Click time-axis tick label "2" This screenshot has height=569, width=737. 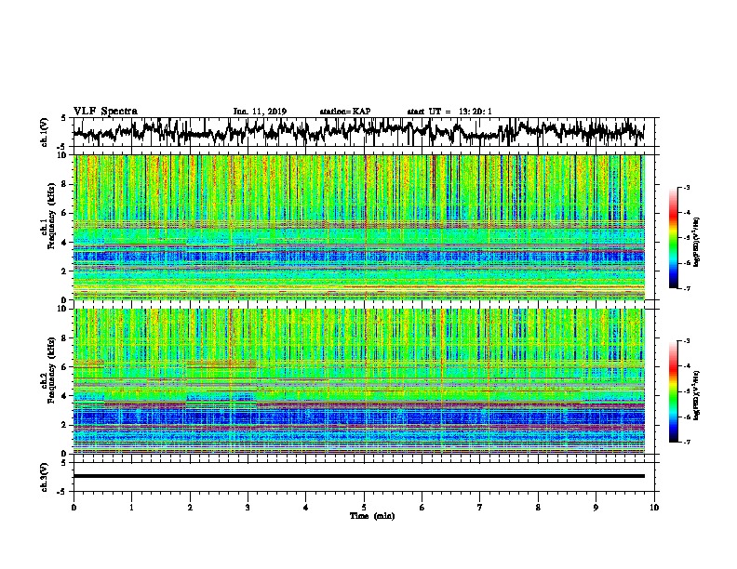(x=190, y=508)
